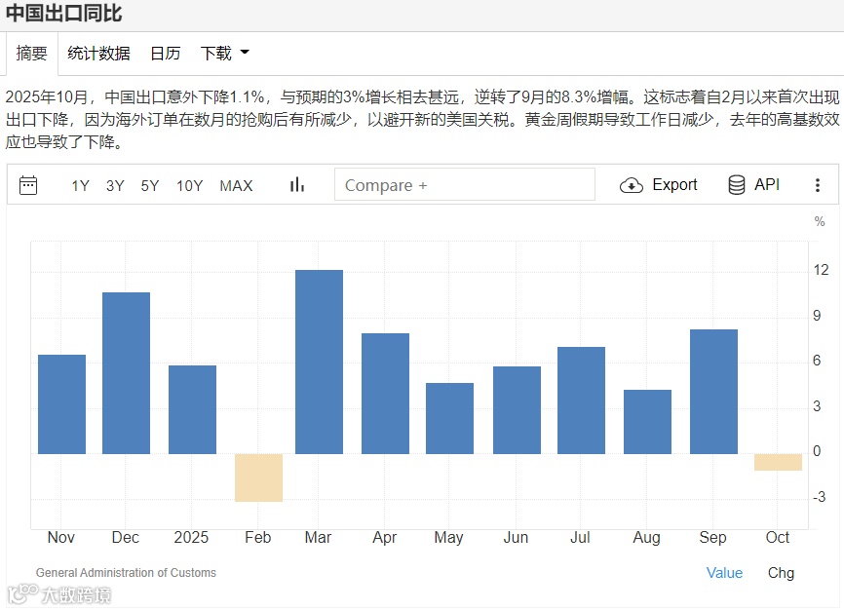This screenshot has width=844, height=611.
Task: Click the 12 value on y-axis
Action: 821,270
